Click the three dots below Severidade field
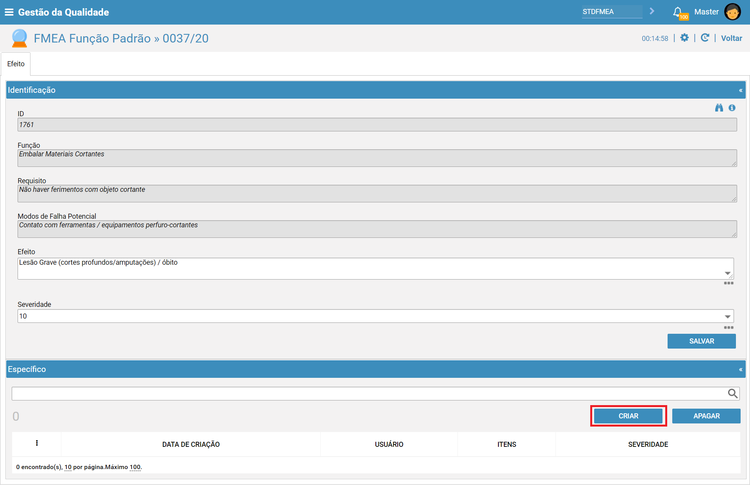This screenshot has width=750, height=487. click(x=729, y=328)
